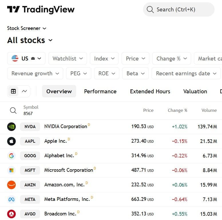Switch to chart view icon
This screenshot has width=222, height=220.
click(24, 91)
